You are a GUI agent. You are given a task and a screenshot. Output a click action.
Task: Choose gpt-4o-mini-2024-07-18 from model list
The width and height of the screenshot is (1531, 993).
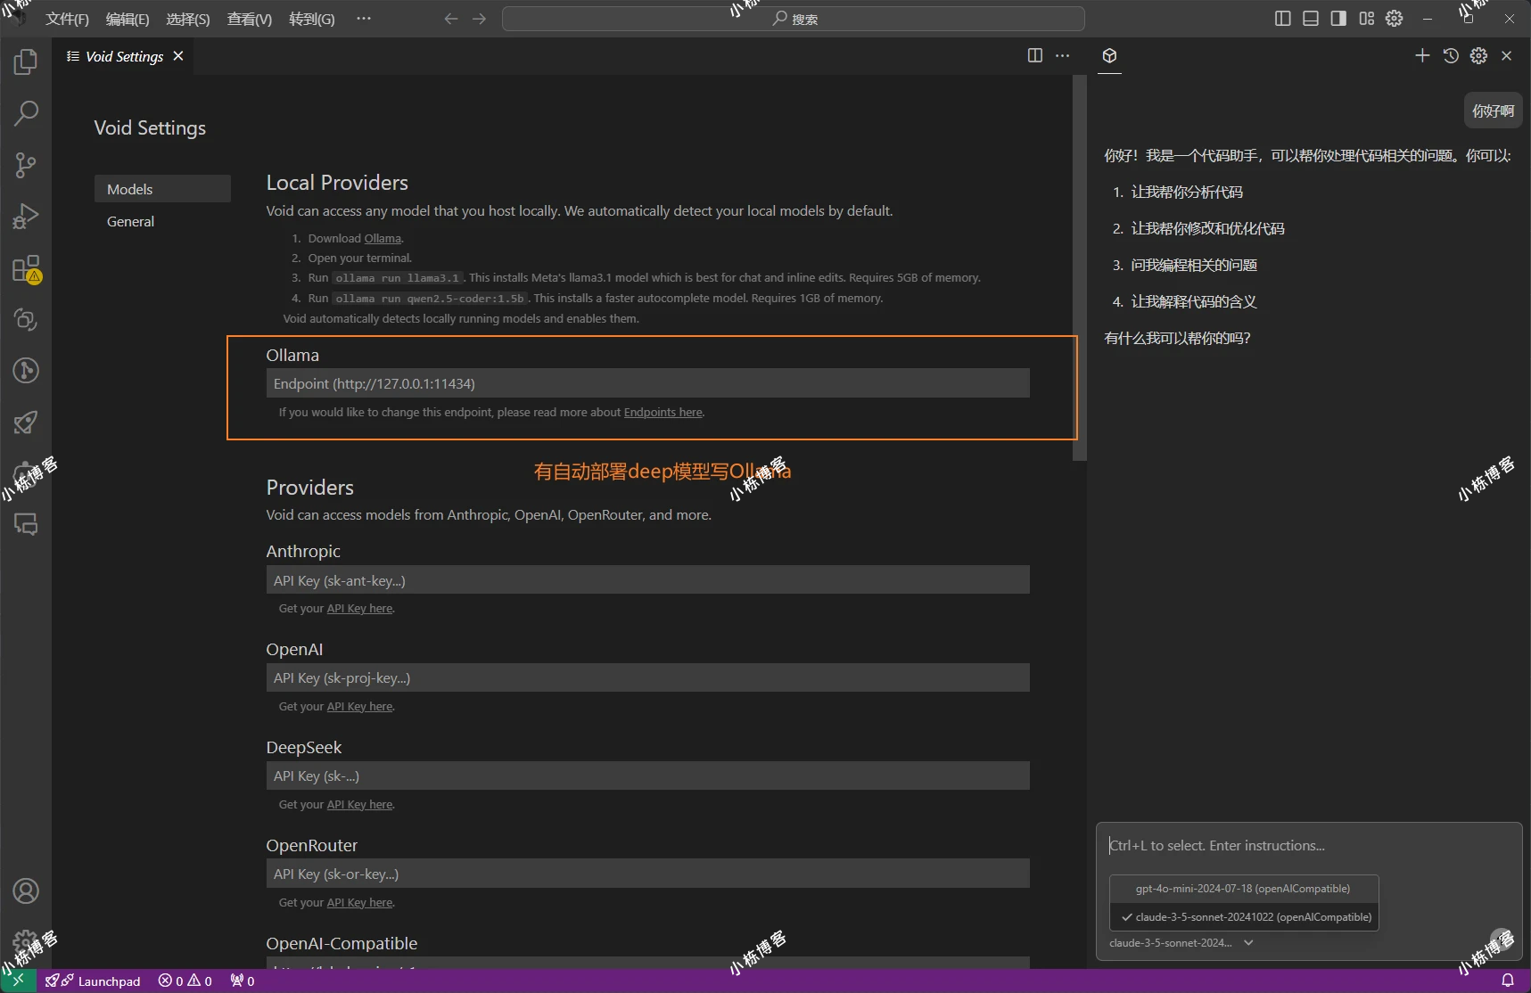click(1242, 889)
